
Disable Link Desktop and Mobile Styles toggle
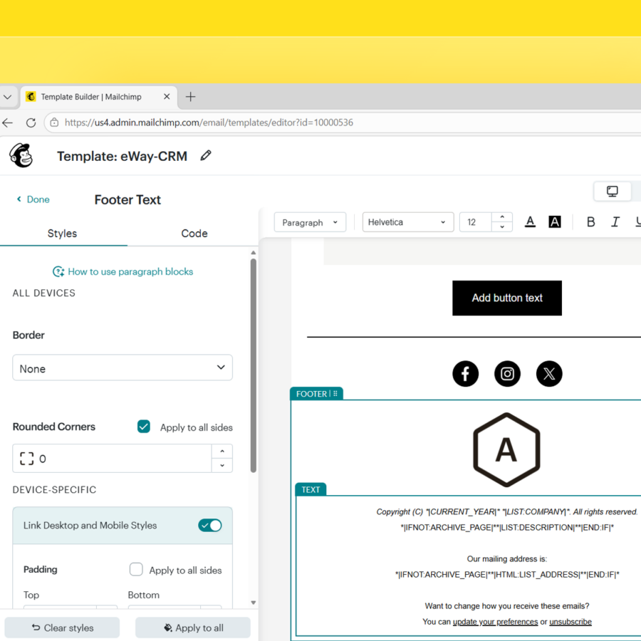(x=210, y=526)
